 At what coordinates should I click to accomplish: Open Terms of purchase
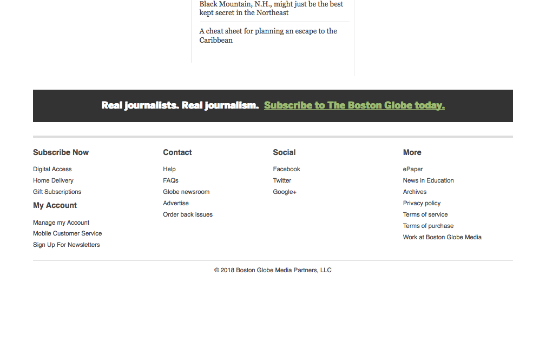coord(428,226)
